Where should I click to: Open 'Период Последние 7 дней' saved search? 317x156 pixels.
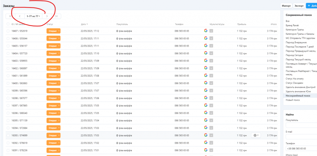[x=299, y=47]
